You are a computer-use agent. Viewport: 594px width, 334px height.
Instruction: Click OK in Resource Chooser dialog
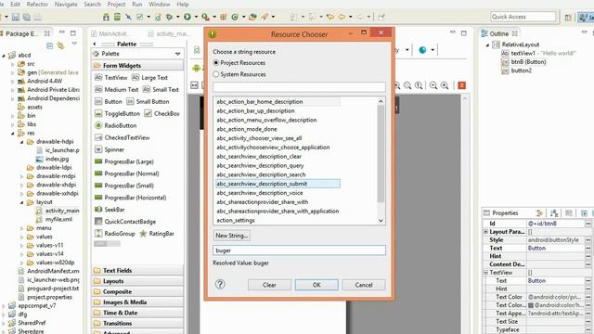tap(316, 285)
